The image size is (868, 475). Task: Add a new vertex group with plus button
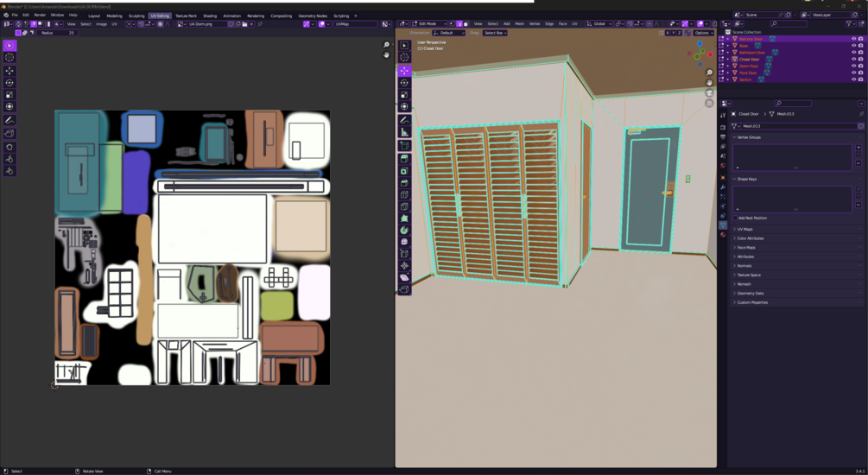858,148
